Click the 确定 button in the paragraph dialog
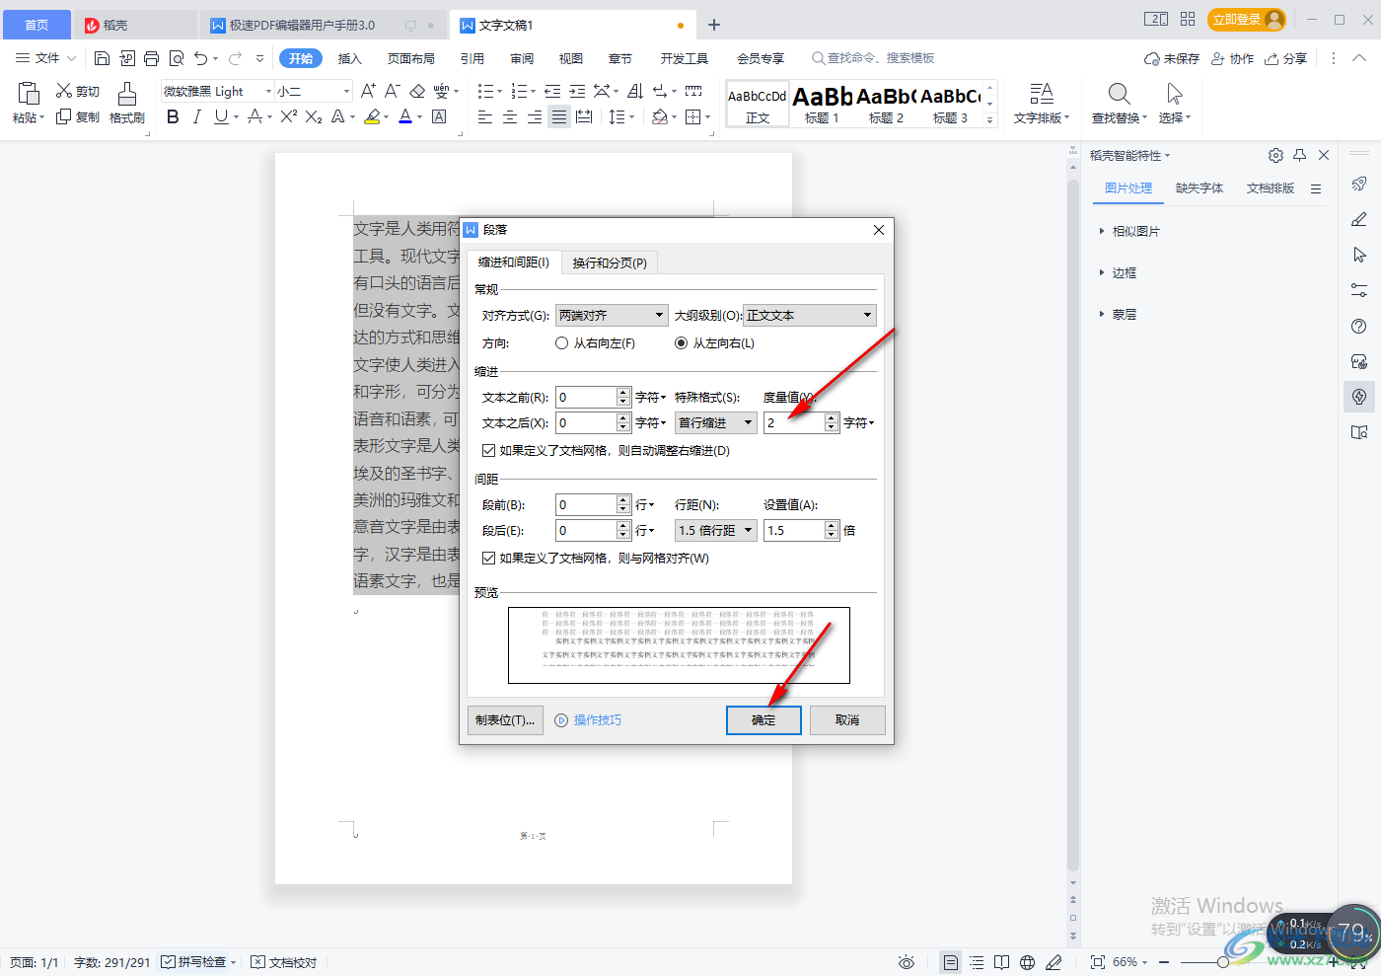 (x=763, y=720)
